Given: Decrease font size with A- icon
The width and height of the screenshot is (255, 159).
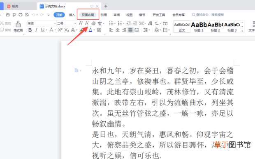Looking at the screenshot, I should pos(87,23).
